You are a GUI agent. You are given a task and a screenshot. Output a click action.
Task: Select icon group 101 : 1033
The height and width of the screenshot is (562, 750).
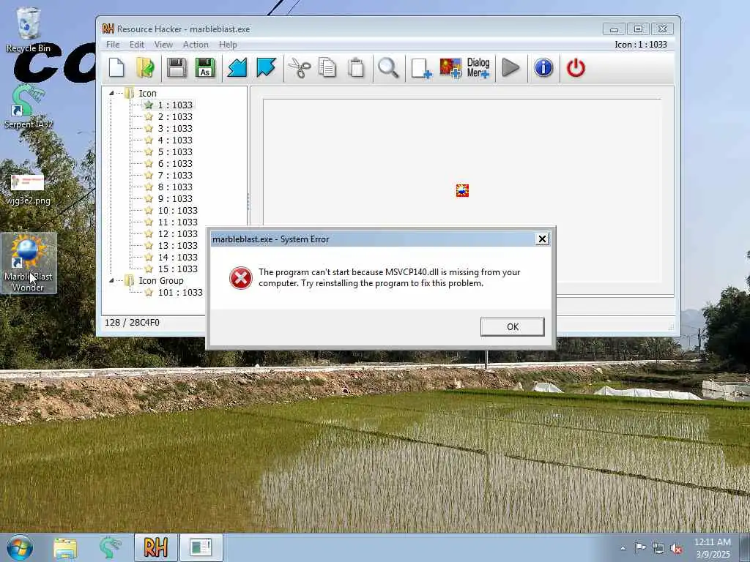180,293
